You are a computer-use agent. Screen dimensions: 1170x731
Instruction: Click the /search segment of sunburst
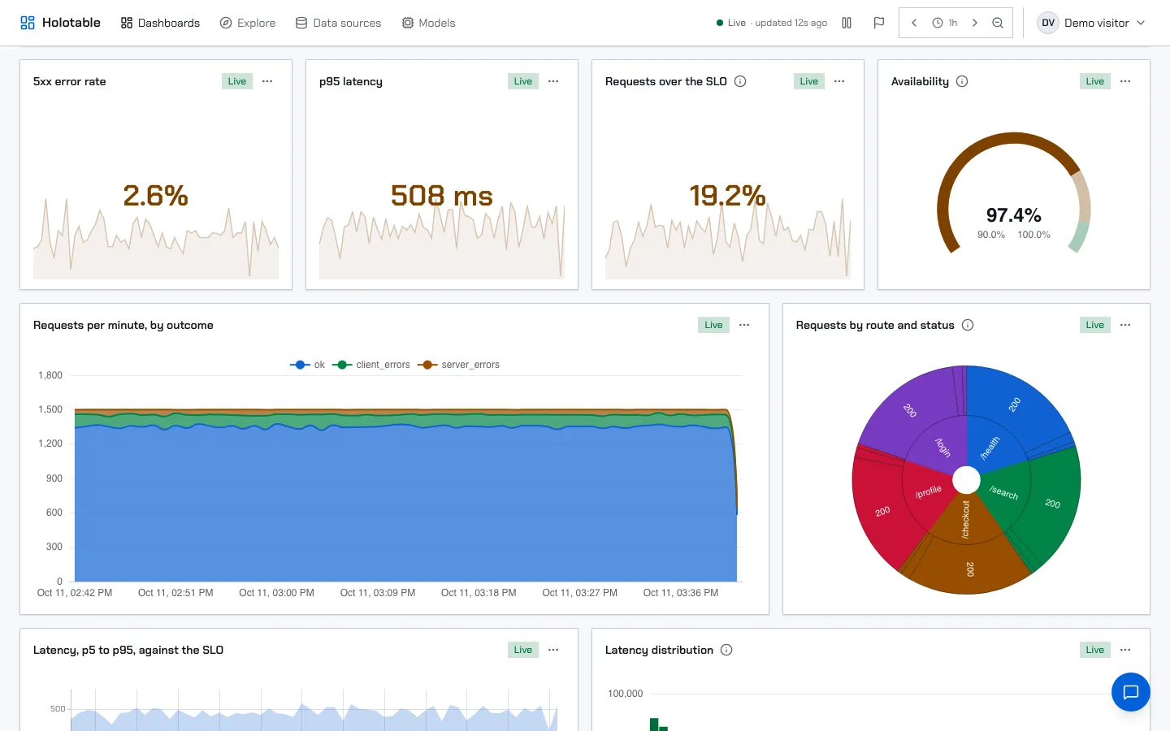(x=1003, y=491)
